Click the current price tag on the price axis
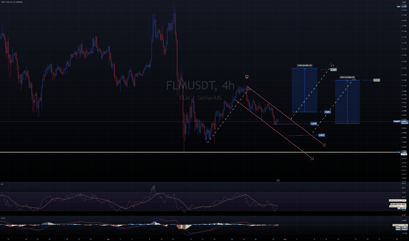 point(401,122)
